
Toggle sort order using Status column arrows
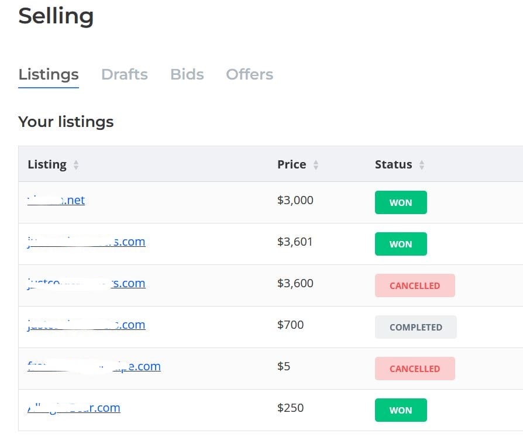pyautogui.click(x=421, y=165)
